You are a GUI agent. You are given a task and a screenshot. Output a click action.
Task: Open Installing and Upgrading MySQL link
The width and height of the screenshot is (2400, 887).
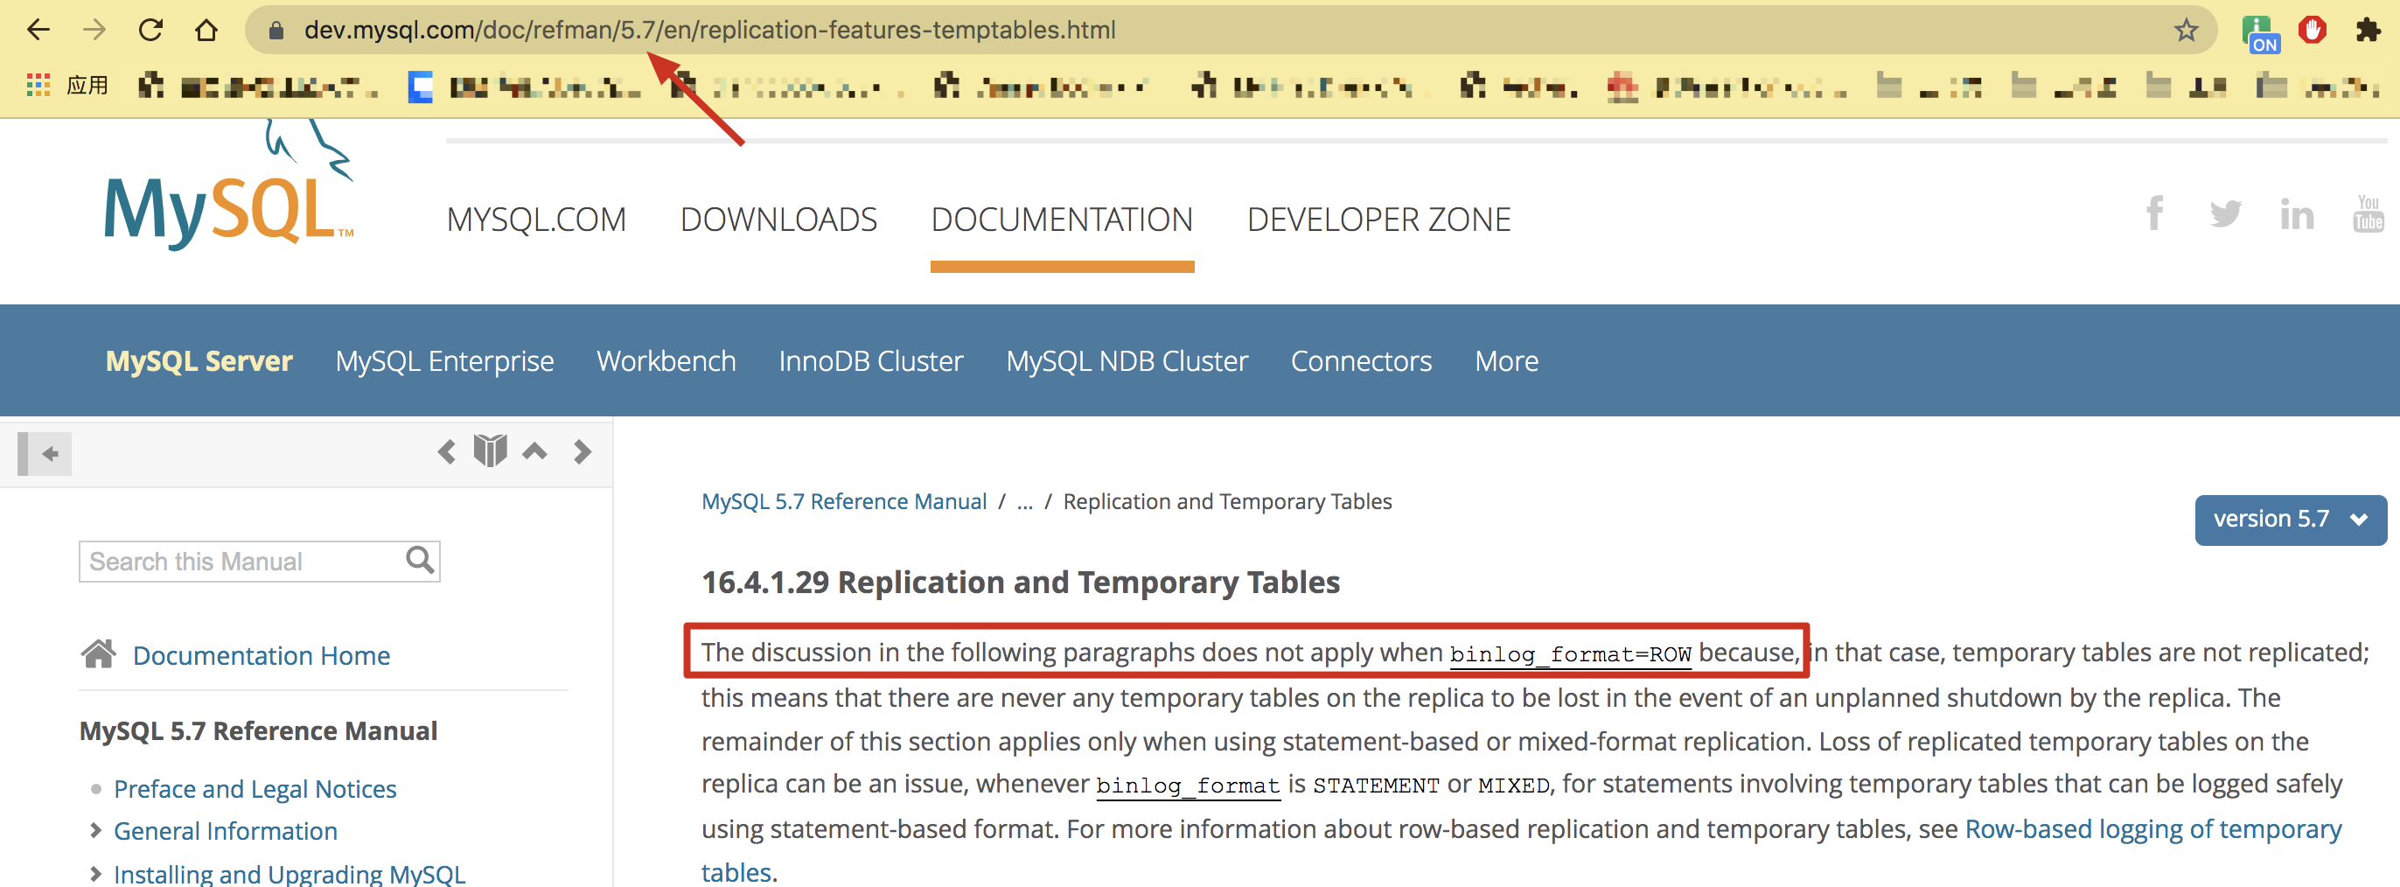tap(290, 874)
